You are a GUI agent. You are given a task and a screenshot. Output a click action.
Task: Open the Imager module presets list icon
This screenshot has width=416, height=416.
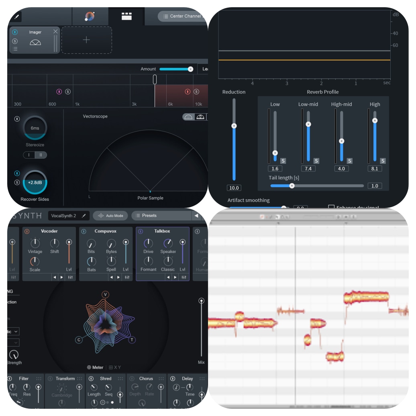(x=15, y=49)
